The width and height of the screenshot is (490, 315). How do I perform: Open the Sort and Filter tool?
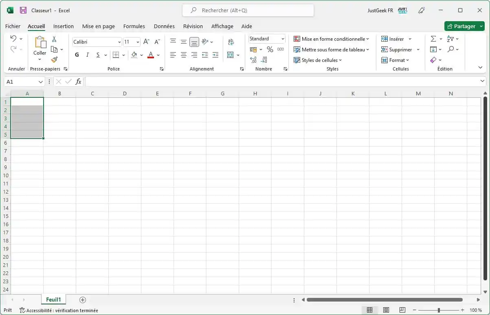pos(450,39)
